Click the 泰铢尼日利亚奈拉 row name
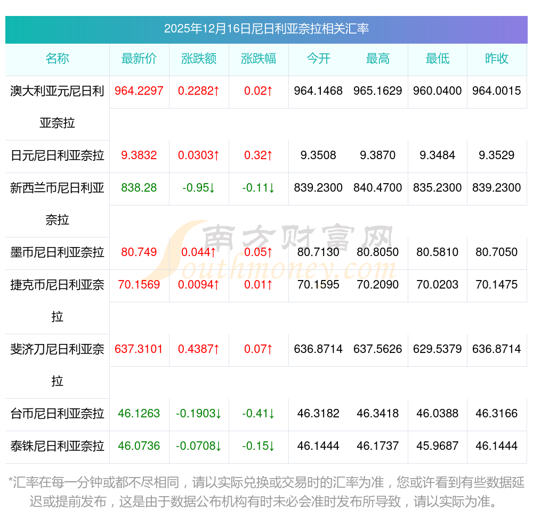 click(x=57, y=446)
